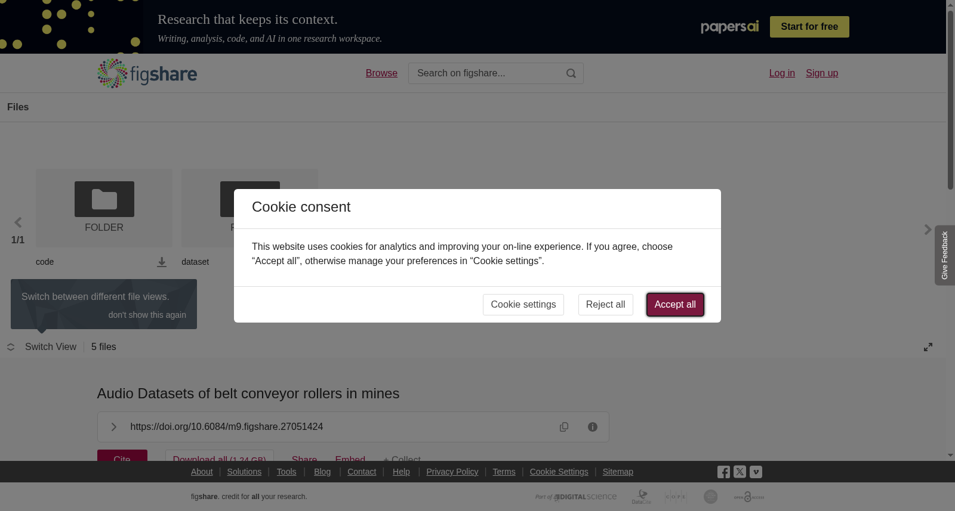Open figshare X (Twitter) icon
The height and width of the screenshot is (511, 955).
pos(740,472)
